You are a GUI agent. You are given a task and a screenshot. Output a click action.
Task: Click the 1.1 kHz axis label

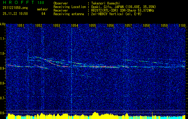tap(2, 39)
